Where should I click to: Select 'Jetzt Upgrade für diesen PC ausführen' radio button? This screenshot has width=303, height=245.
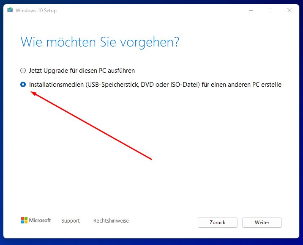pos(23,71)
